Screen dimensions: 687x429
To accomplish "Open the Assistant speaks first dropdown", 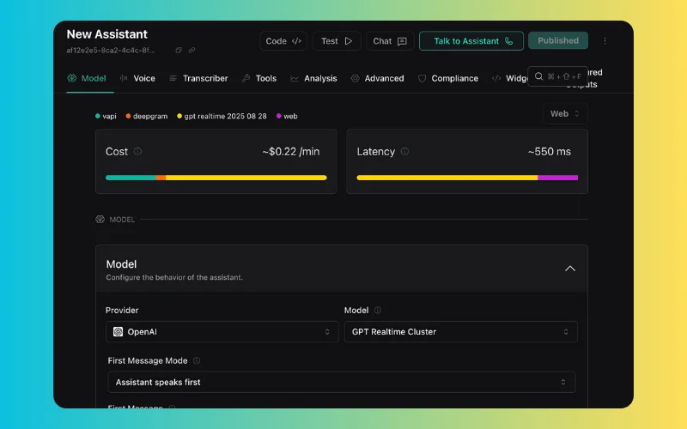I will [341, 382].
